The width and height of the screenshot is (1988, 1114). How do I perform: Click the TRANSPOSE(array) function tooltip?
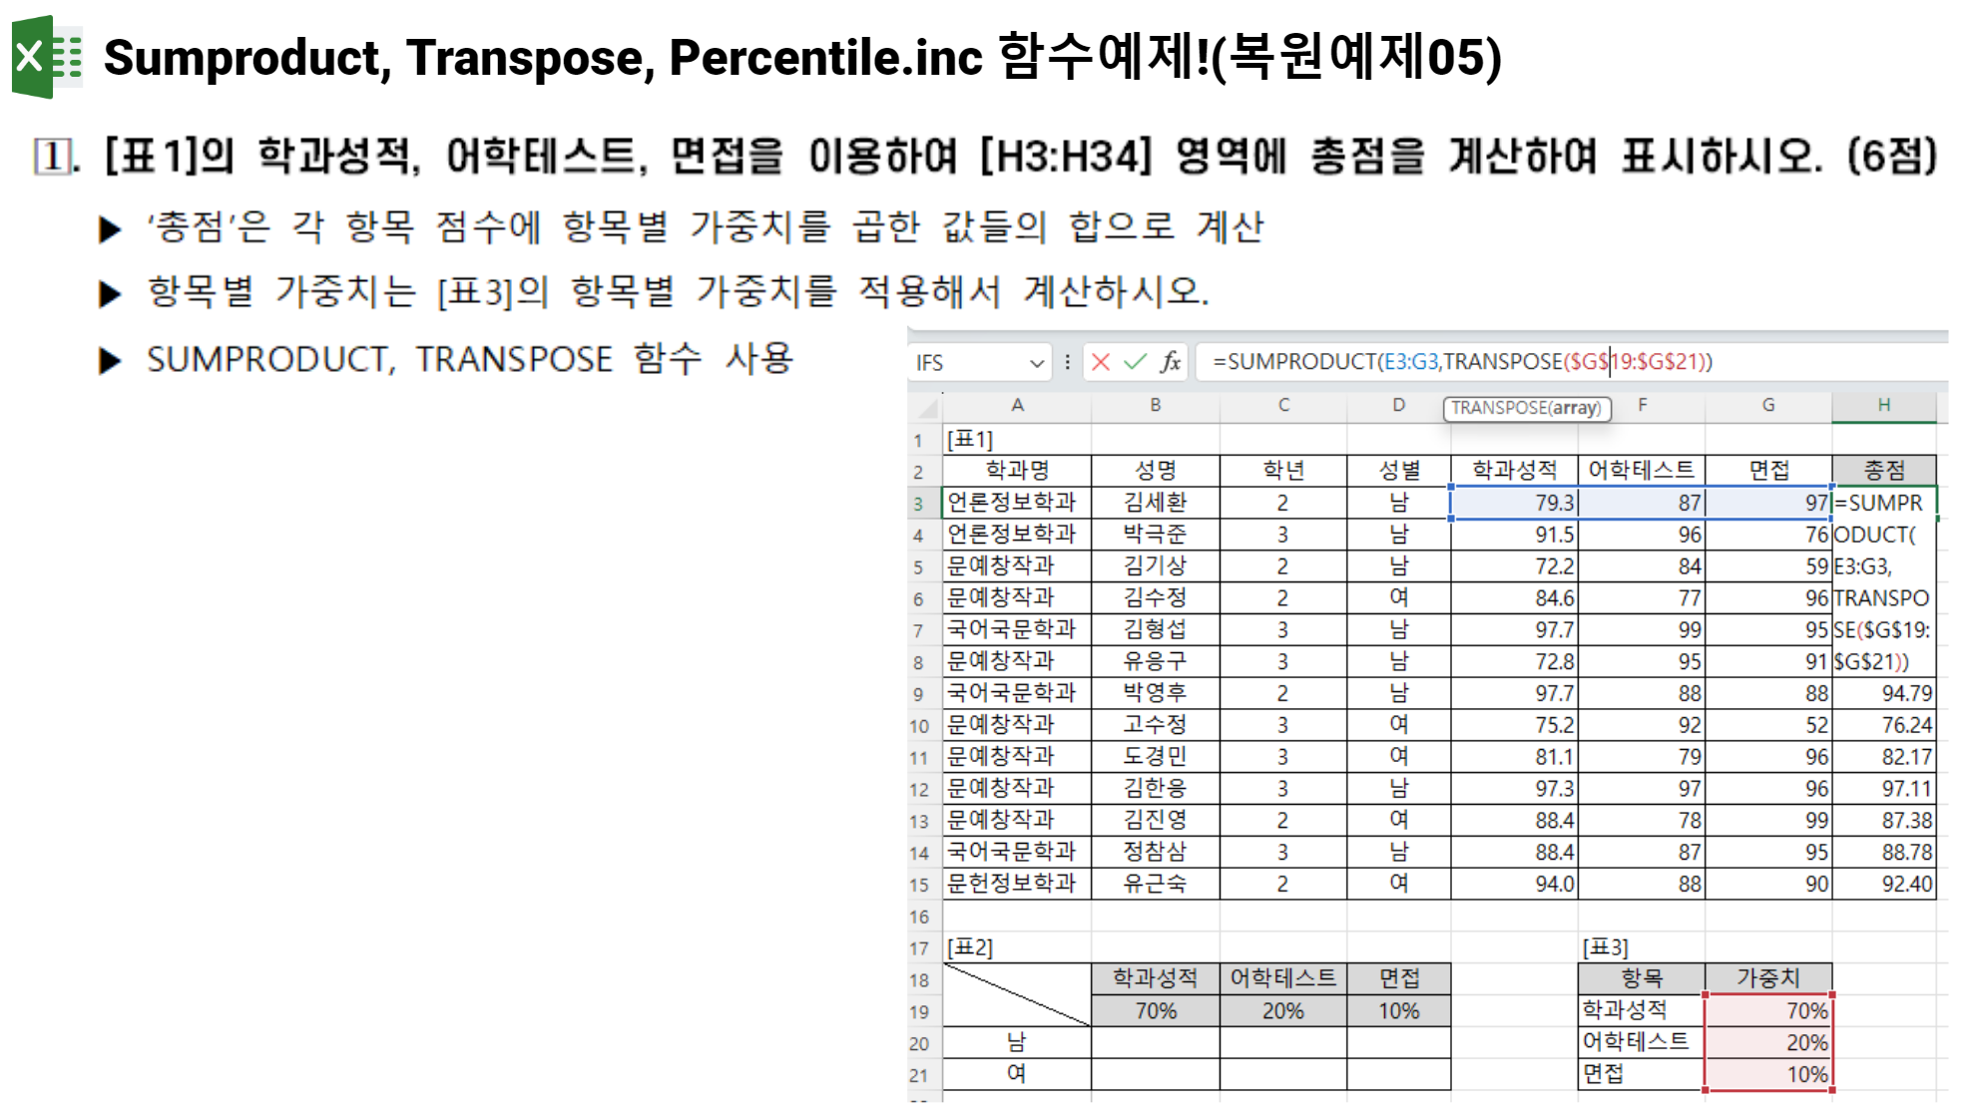pos(1526,408)
